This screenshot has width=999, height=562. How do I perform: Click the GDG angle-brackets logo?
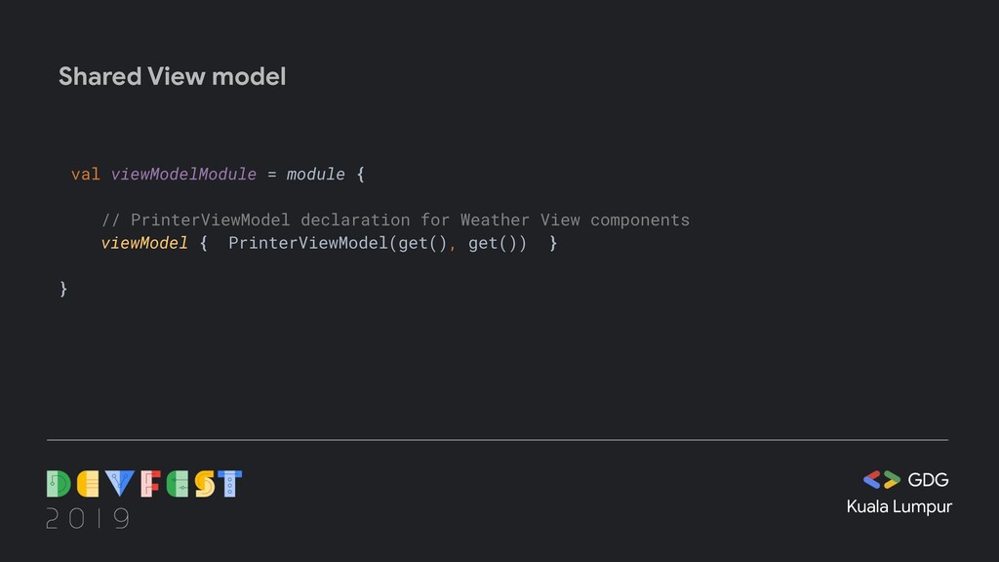pos(882,479)
